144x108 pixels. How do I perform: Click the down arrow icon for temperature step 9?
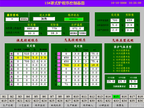(11, 84)
